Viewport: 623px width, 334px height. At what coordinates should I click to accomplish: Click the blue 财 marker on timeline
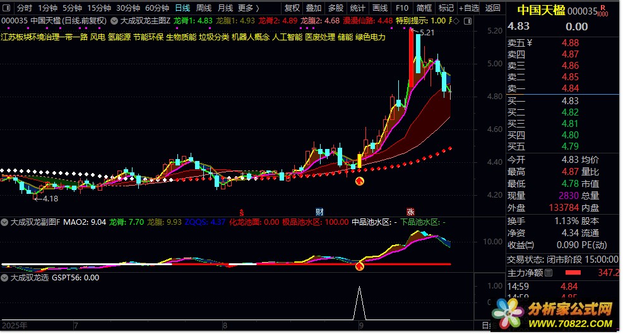click(x=319, y=212)
